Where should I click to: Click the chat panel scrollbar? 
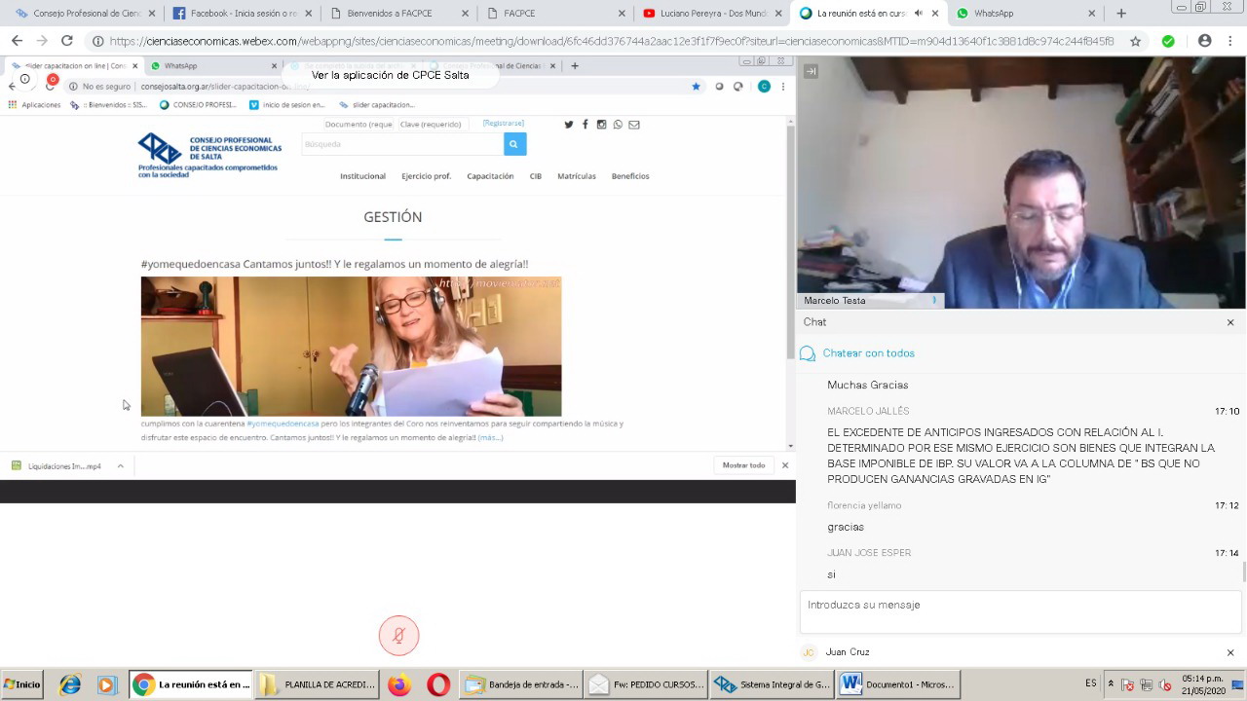[1244, 572]
